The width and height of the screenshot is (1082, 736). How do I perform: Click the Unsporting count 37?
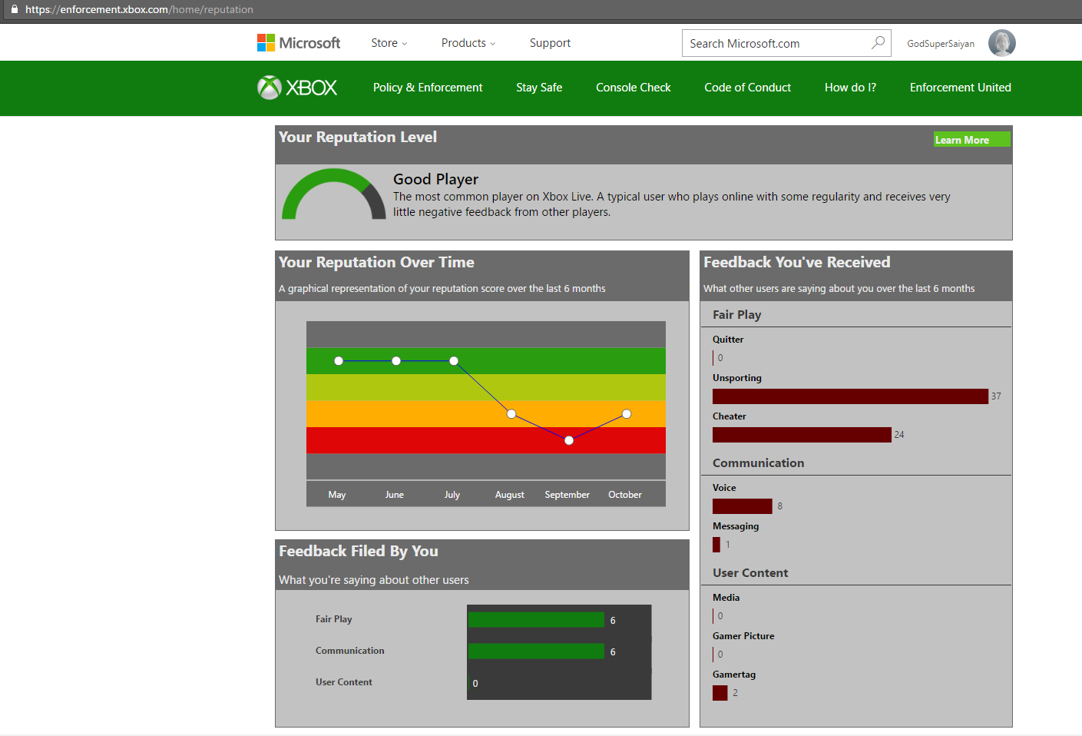click(996, 396)
